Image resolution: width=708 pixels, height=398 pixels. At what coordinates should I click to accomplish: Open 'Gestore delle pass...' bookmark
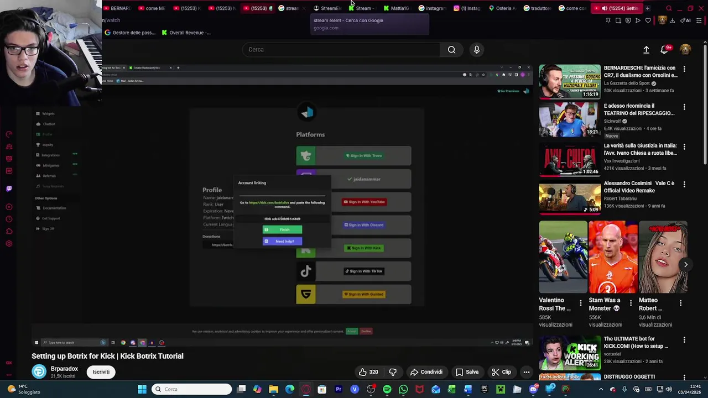(x=130, y=33)
